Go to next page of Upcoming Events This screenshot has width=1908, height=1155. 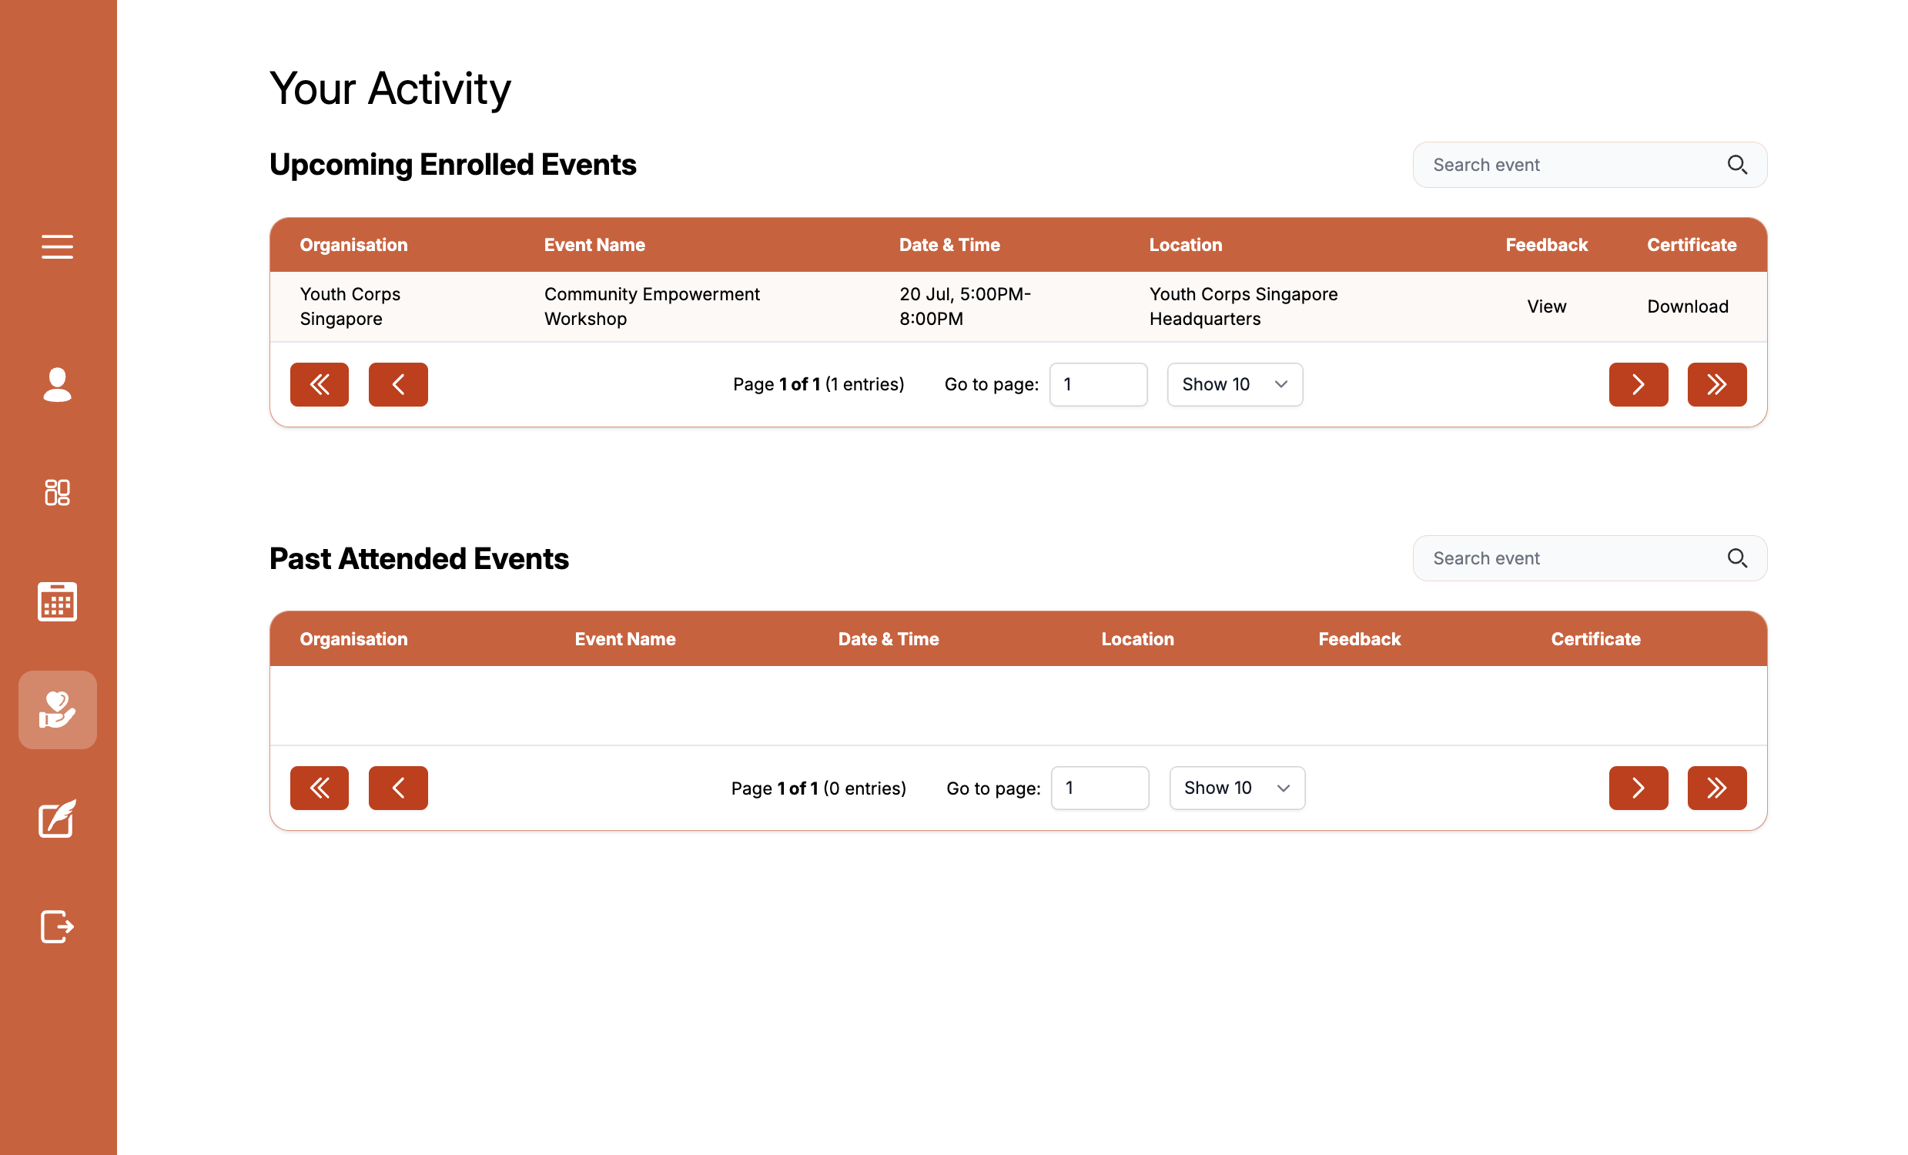tap(1638, 385)
